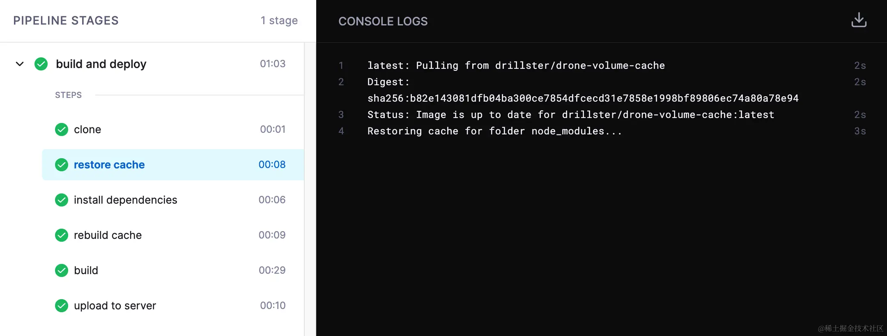This screenshot has height=336, width=887.
Task: Open the build step
Action: [173, 270]
